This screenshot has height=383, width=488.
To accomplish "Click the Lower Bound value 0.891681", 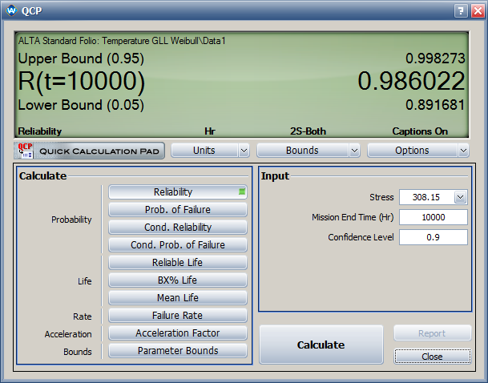I will click(x=435, y=105).
